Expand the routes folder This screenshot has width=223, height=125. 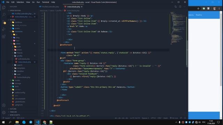(x=17, y=80)
